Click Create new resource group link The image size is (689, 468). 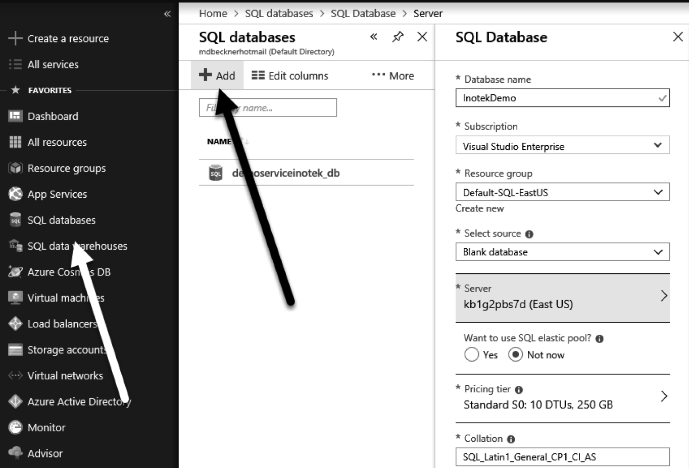coord(479,208)
